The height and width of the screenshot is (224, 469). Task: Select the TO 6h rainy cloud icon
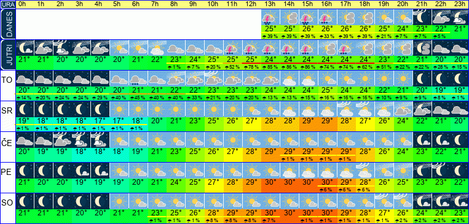138,79
